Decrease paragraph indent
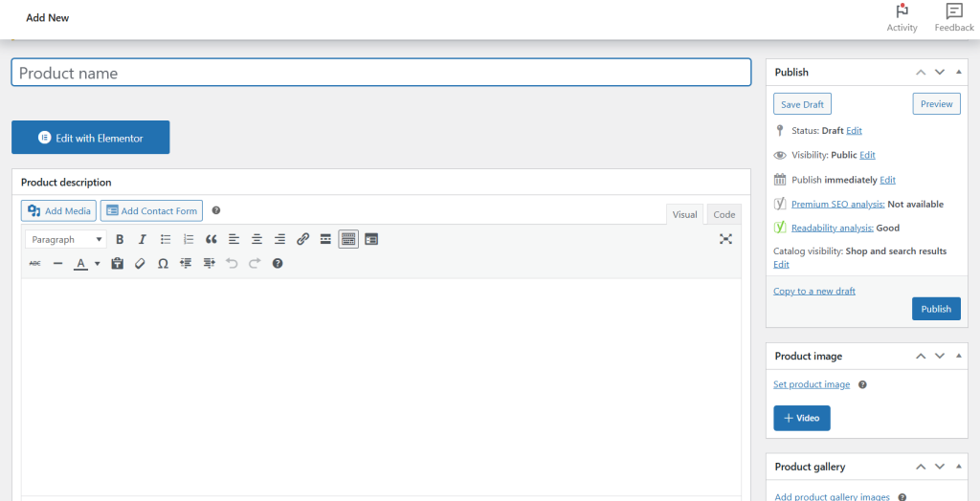 pos(186,264)
